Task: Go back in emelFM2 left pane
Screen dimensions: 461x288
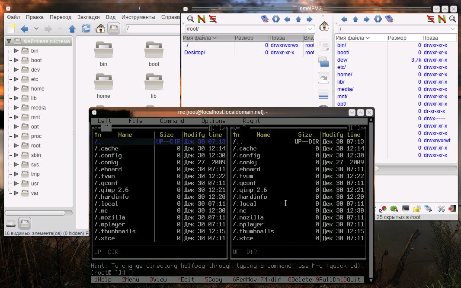Action: 287,19
